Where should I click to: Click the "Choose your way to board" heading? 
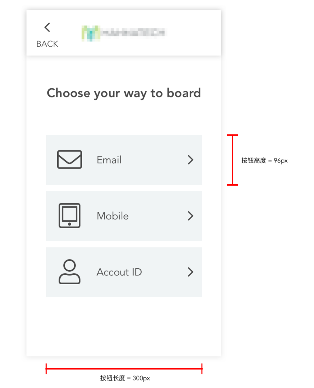(x=123, y=93)
